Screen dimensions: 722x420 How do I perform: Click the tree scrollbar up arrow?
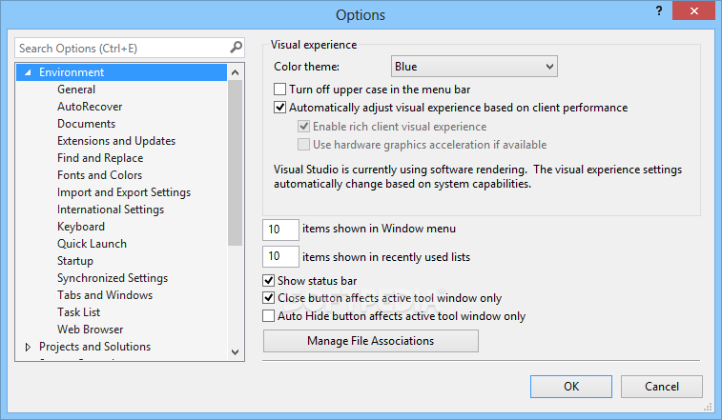click(235, 72)
